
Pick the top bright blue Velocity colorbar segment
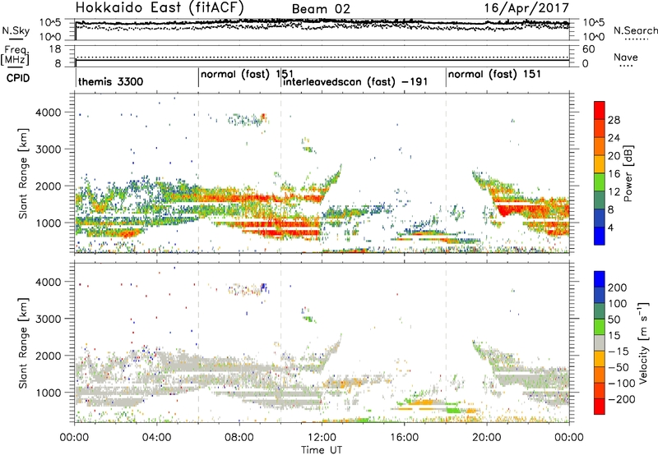coord(600,279)
